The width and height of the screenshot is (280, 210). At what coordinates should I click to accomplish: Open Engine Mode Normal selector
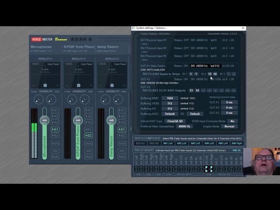click(x=229, y=126)
